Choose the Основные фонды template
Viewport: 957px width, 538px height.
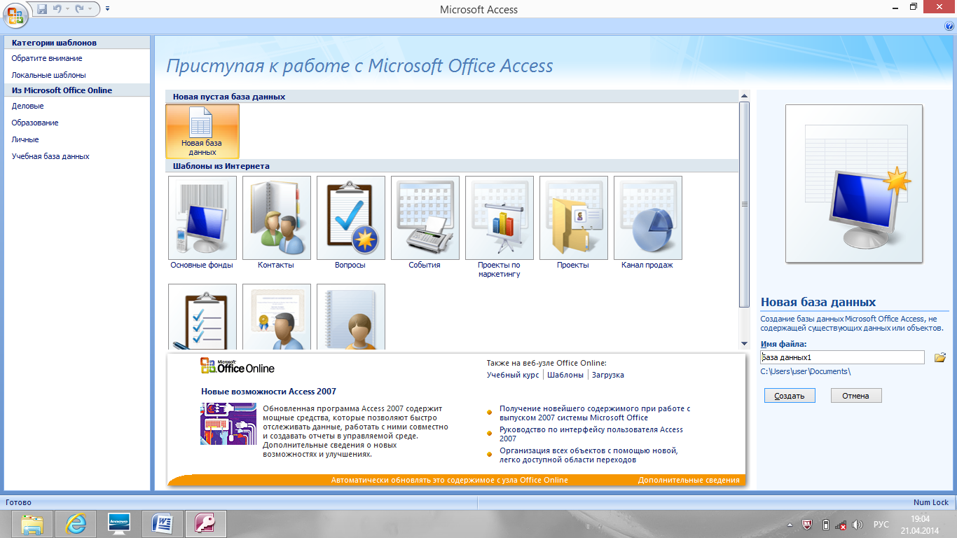click(x=202, y=223)
